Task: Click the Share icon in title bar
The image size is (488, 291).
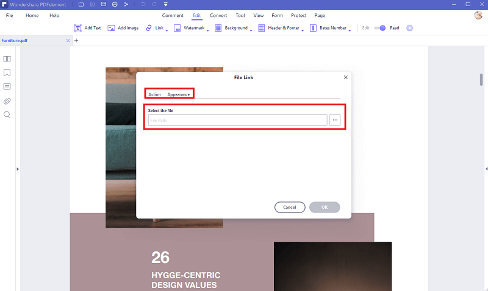Action: click(x=126, y=4)
